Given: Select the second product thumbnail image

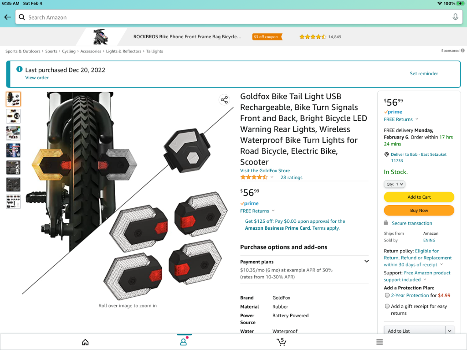Looking at the screenshot, I should tap(13, 116).
